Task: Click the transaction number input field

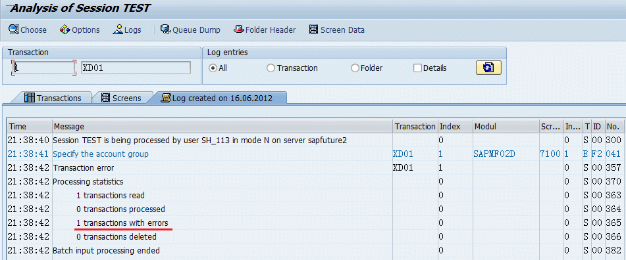Action: click(x=43, y=68)
